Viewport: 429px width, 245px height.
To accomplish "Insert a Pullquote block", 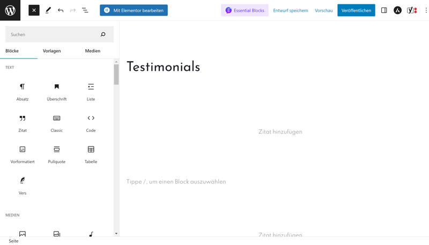I will [57, 155].
